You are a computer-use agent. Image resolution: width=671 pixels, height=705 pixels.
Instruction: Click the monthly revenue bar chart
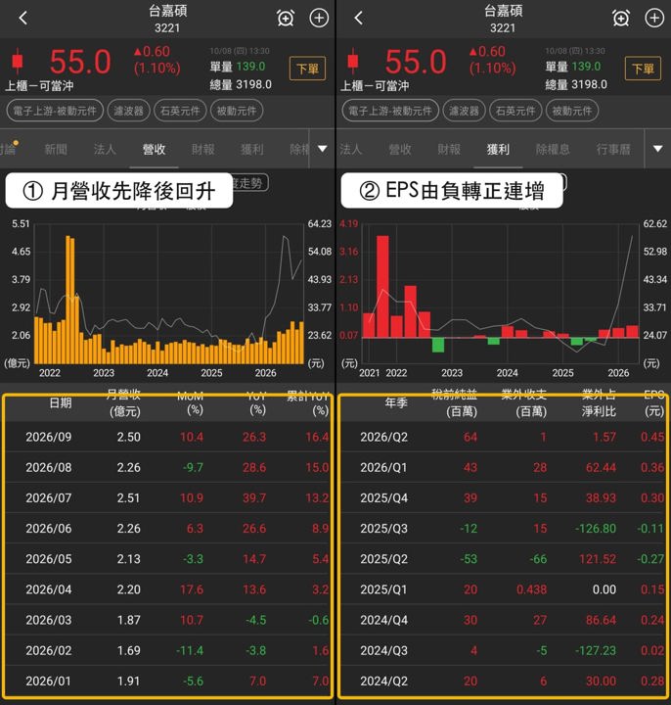169,294
